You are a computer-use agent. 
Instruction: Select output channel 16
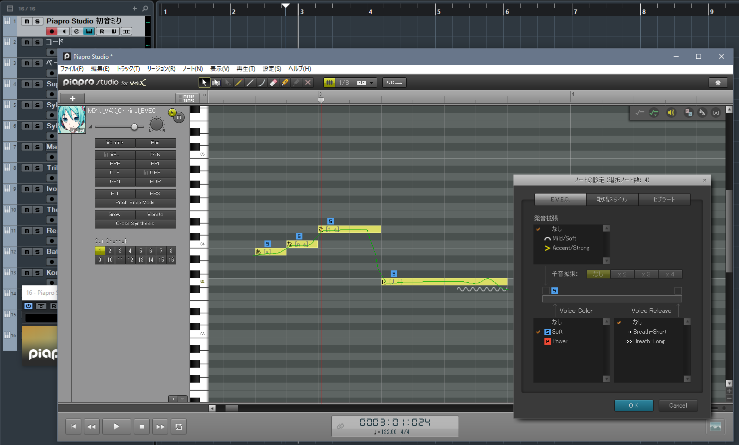click(171, 260)
